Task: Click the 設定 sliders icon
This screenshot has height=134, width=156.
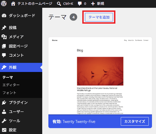Action: (4, 130)
